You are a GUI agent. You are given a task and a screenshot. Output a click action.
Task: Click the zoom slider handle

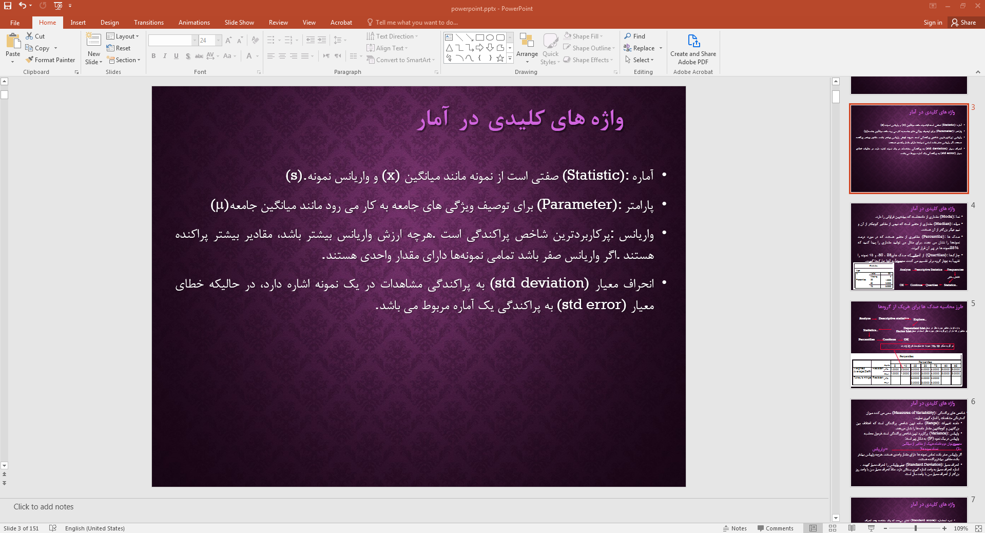click(x=915, y=528)
